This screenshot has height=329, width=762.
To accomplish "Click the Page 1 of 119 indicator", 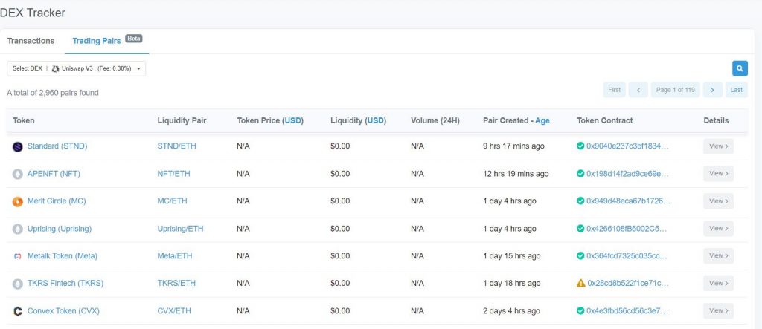I will point(676,90).
